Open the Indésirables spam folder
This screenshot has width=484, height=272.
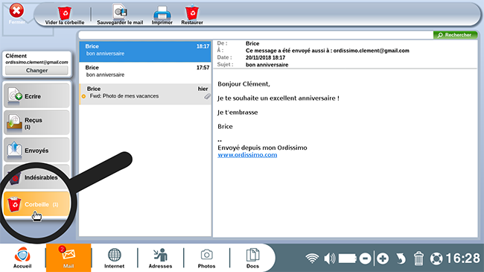click(36, 177)
